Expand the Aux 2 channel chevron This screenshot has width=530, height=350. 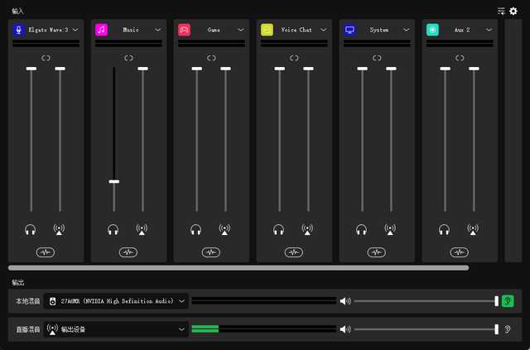pos(489,30)
